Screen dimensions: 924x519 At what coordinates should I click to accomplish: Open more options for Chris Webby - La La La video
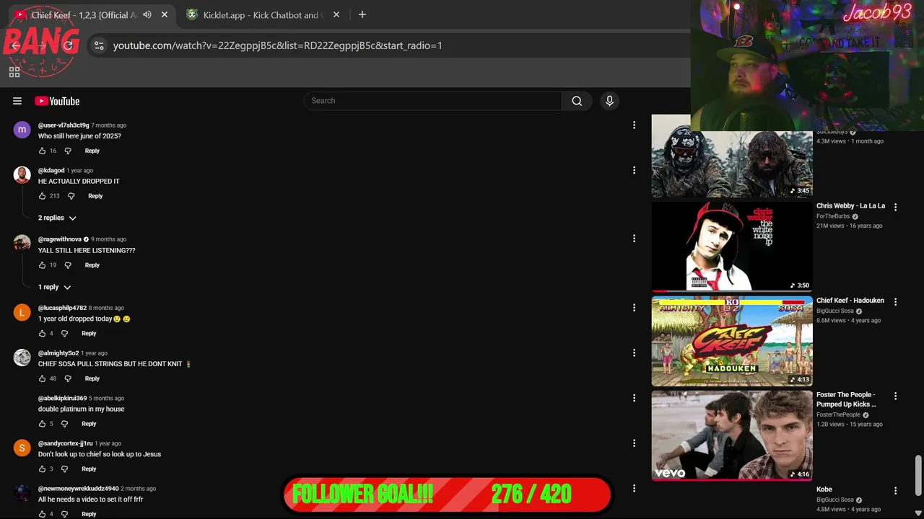pos(895,207)
